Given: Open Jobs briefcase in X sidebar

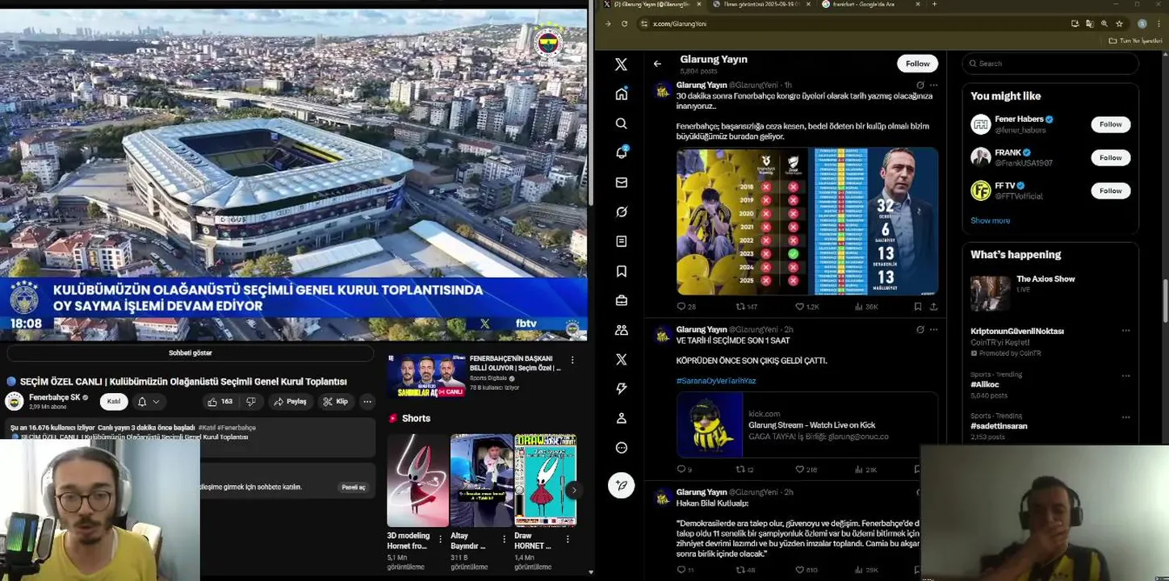Looking at the screenshot, I should pyautogui.click(x=621, y=300).
